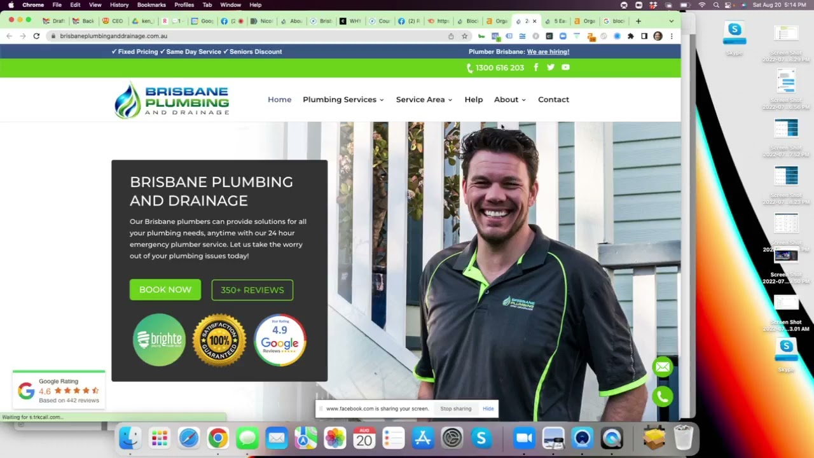This screenshot has height=458, width=814.
Task: Open Zoom from the Dock
Action: (x=524, y=438)
